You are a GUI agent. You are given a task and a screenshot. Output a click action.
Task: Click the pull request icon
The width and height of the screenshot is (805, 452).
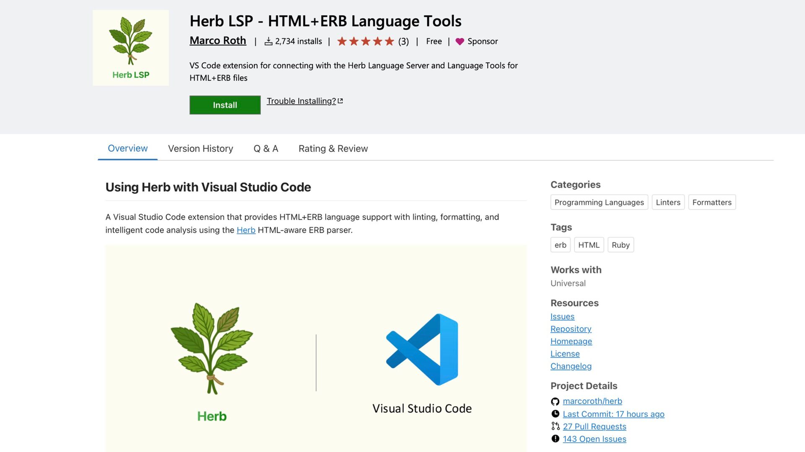click(555, 426)
